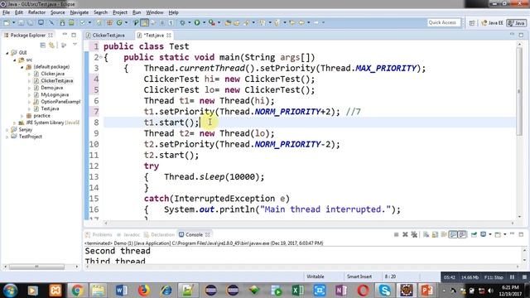Click the New Java Class icon

tap(119, 22)
